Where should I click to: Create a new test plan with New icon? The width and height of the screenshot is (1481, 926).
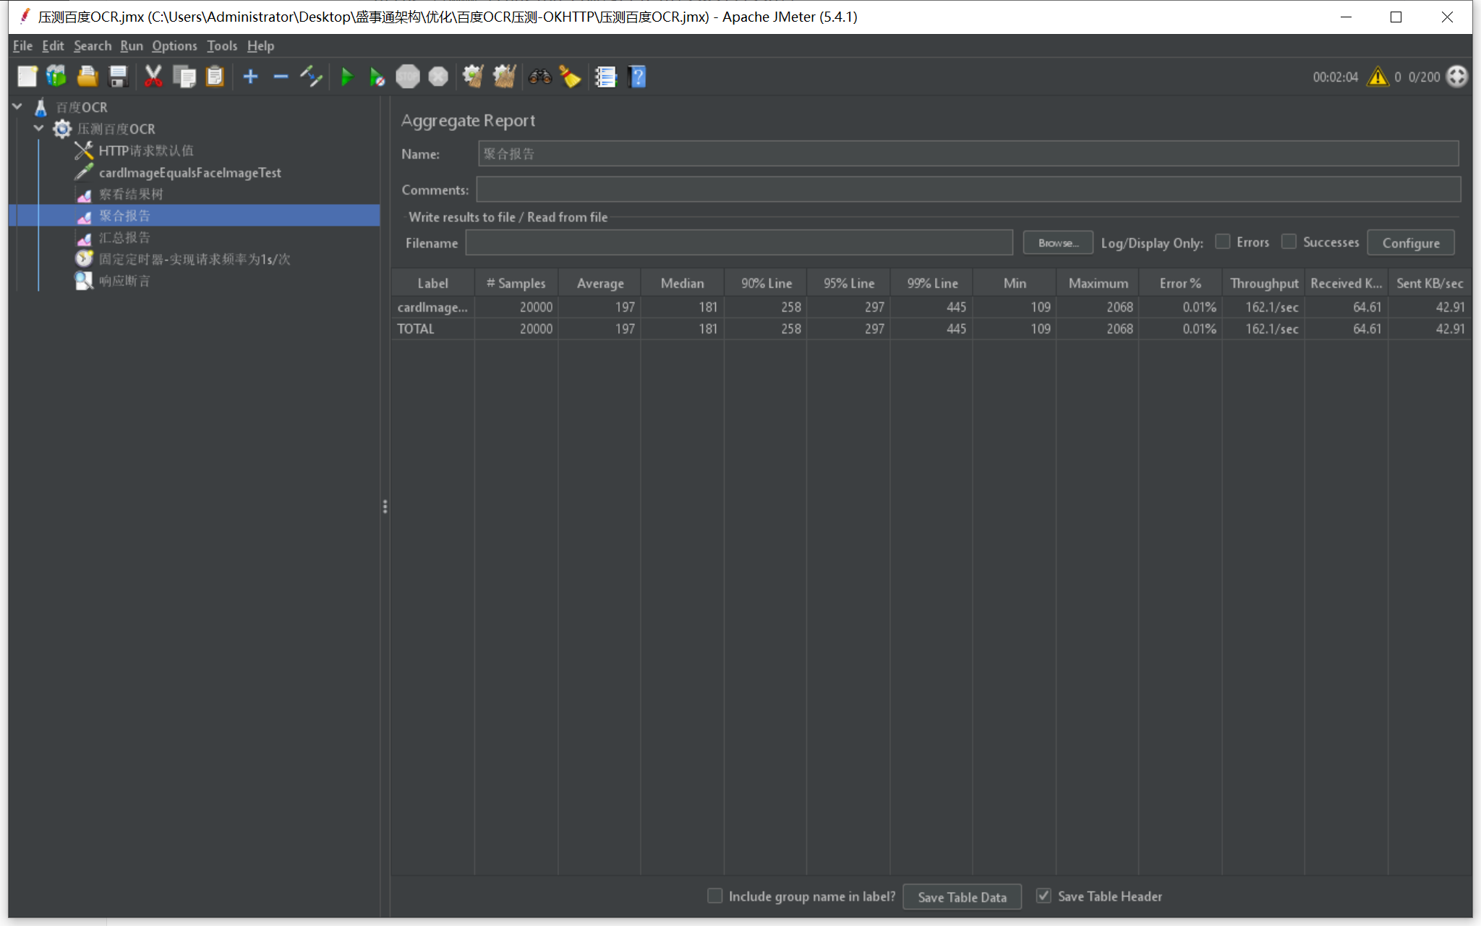[27, 76]
